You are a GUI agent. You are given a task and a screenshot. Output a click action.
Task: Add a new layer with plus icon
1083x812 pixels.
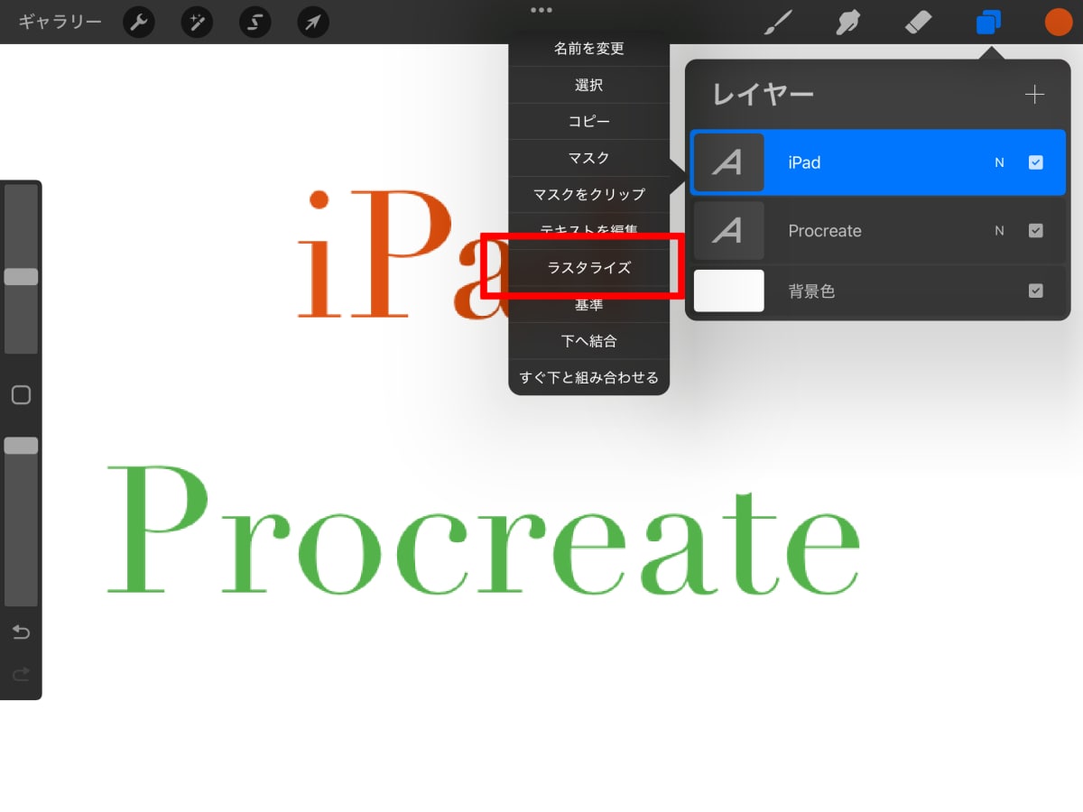coord(1034,95)
